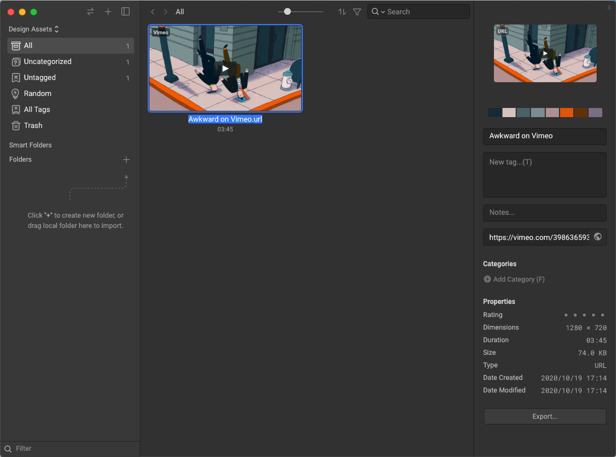Select the Awkward on Vimeo thumbnail
The width and height of the screenshot is (616, 457).
tap(225, 69)
